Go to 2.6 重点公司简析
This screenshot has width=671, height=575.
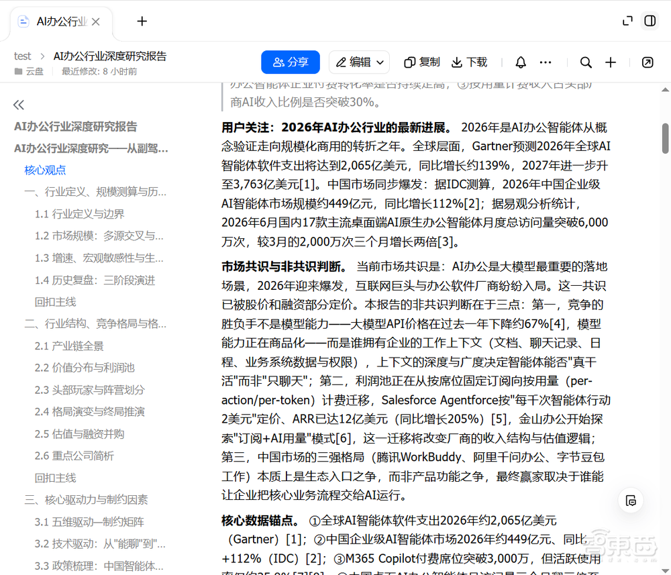[x=74, y=456]
